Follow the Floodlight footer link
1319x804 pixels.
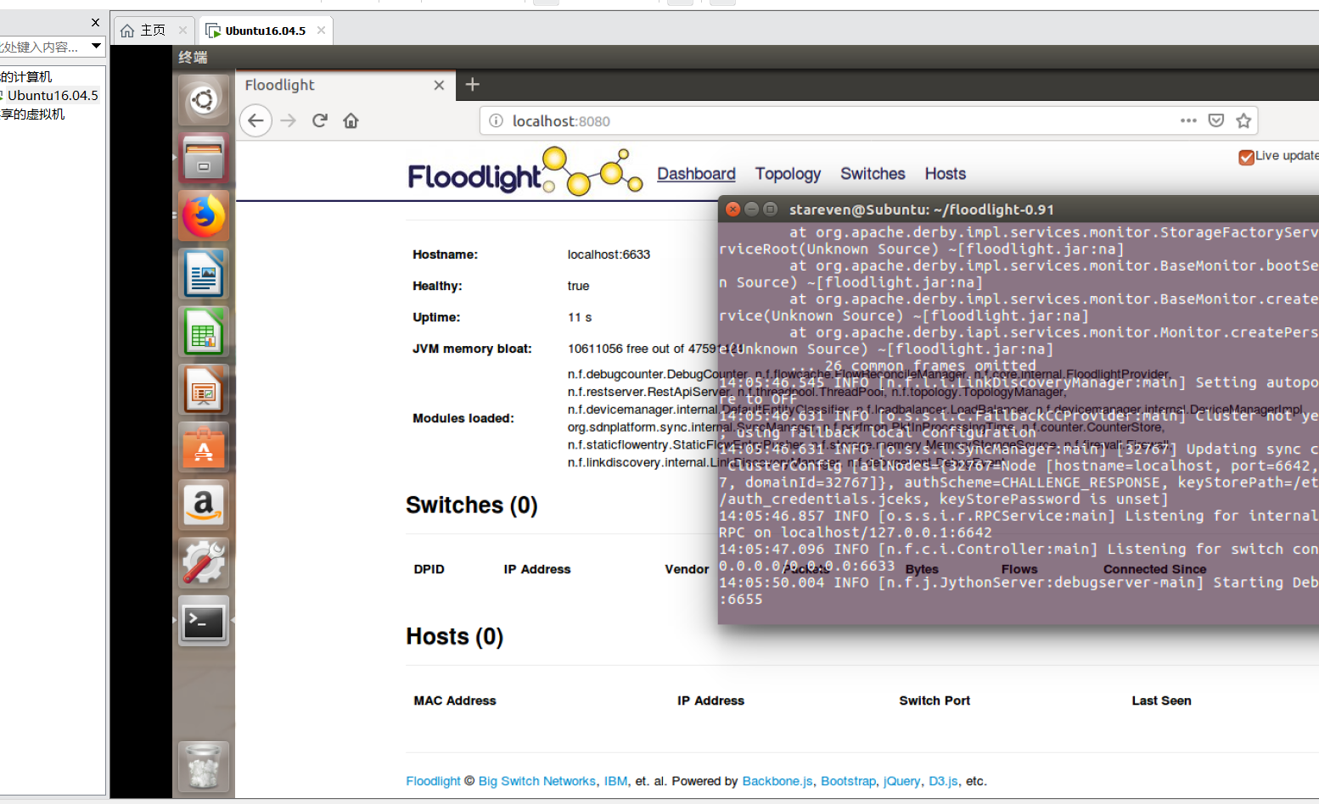433,781
